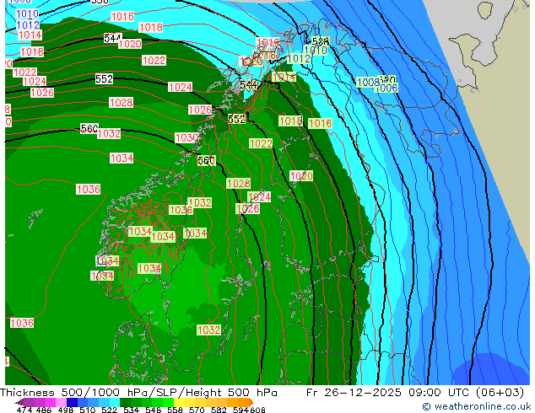
Task: Select the blue '1010' label with green-tinted background
Action: coord(316,51)
